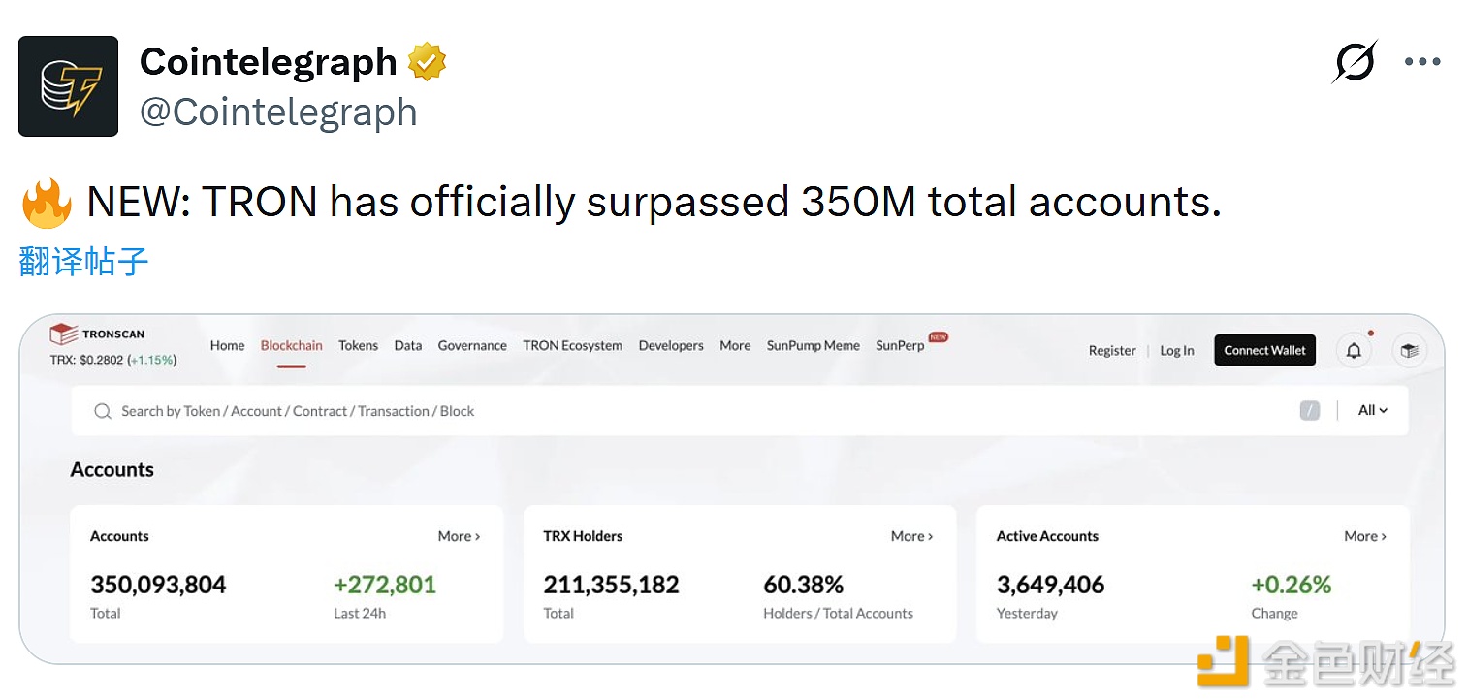Click the TRONSCAN logo
1468x700 pixels.
[97, 334]
